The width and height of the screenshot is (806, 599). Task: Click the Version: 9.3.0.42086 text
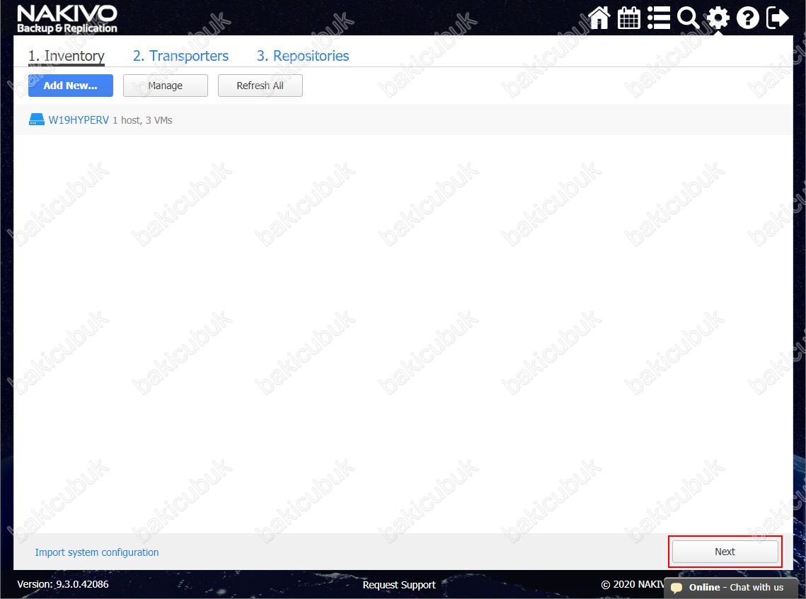pyautogui.click(x=63, y=584)
